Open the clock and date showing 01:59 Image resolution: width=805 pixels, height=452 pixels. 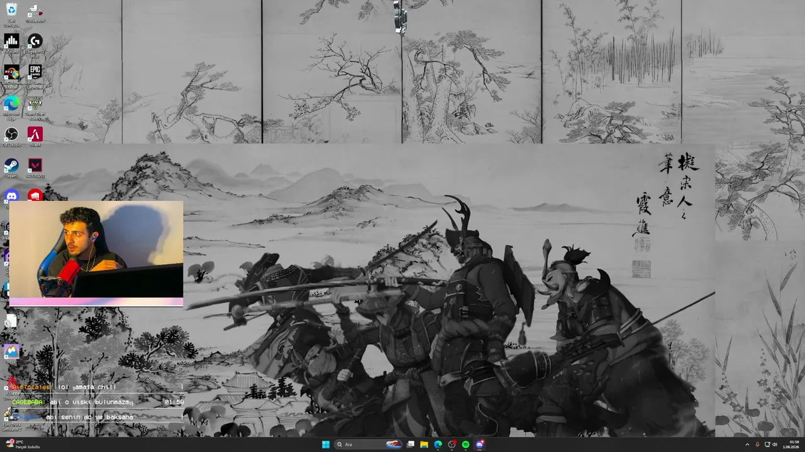(792, 444)
